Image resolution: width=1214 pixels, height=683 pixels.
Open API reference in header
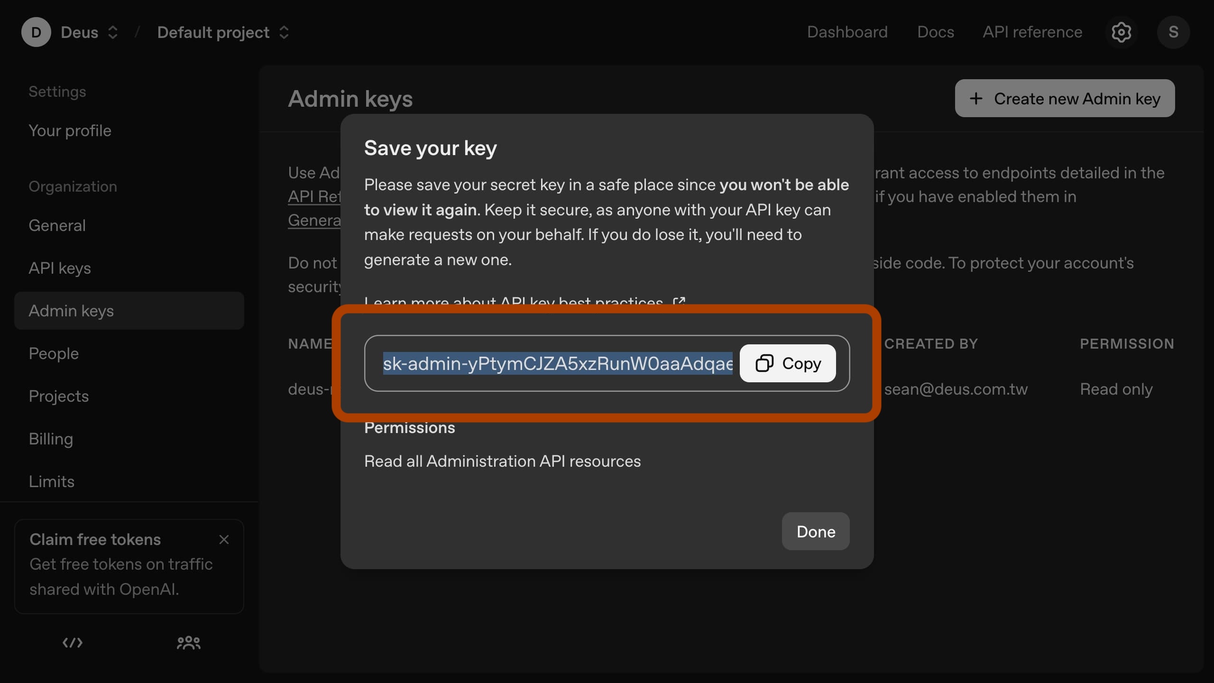(1032, 32)
